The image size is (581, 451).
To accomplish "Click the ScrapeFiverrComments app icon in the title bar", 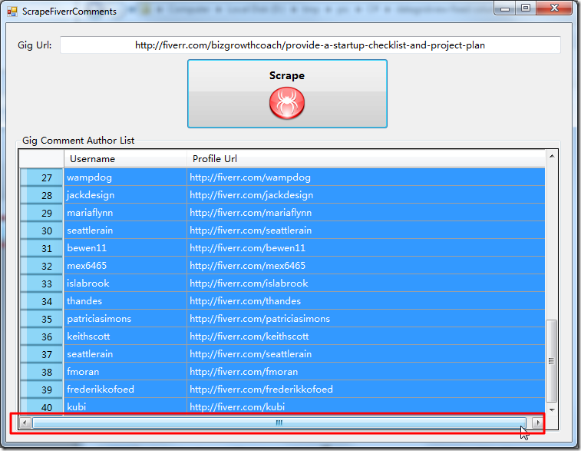I will [x=12, y=12].
